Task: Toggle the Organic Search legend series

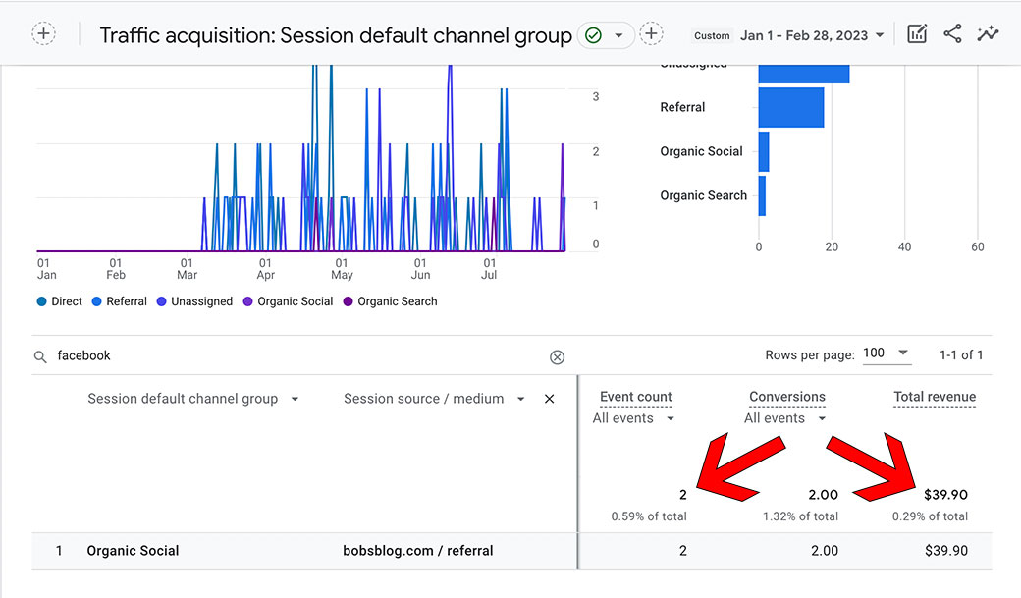Action: coord(390,301)
